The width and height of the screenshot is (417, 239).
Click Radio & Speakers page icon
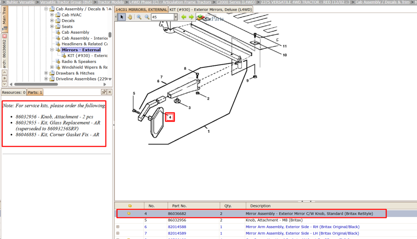click(x=58, y=61)
